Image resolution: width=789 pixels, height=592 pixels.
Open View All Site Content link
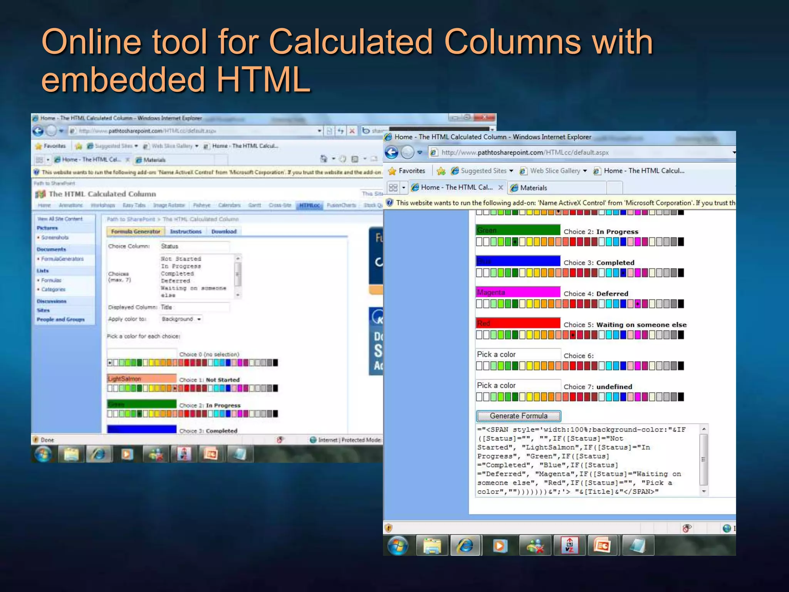60,219
